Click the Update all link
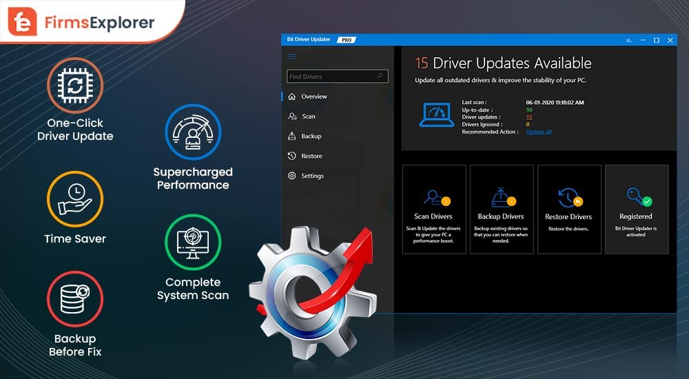The width and height of the screenshot is (689, 379). click(x=539, y=132)
